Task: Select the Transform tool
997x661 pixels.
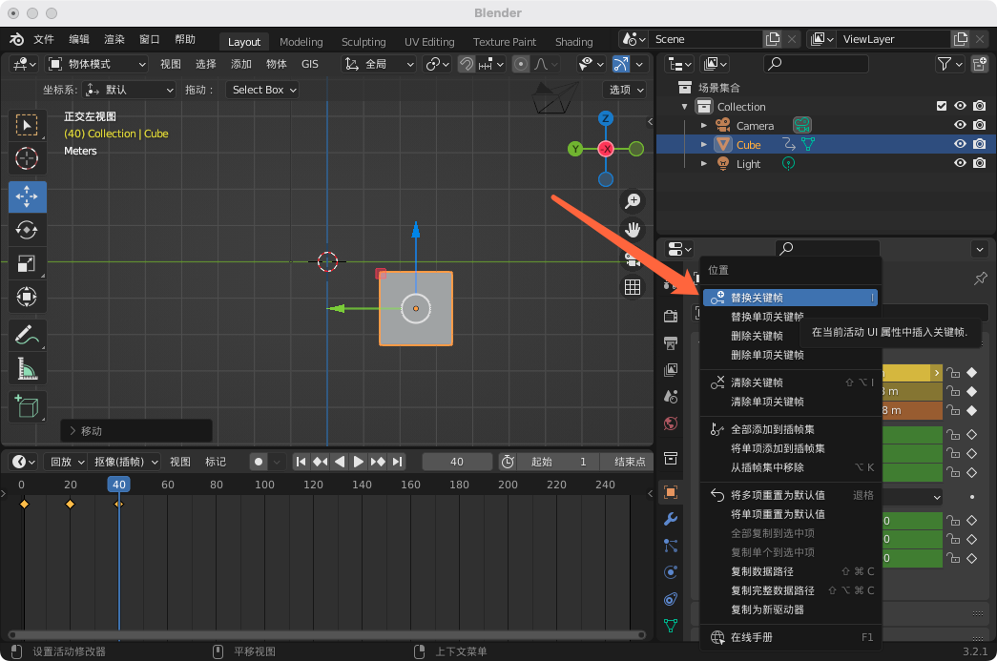Action: click(x=27, y=297)
